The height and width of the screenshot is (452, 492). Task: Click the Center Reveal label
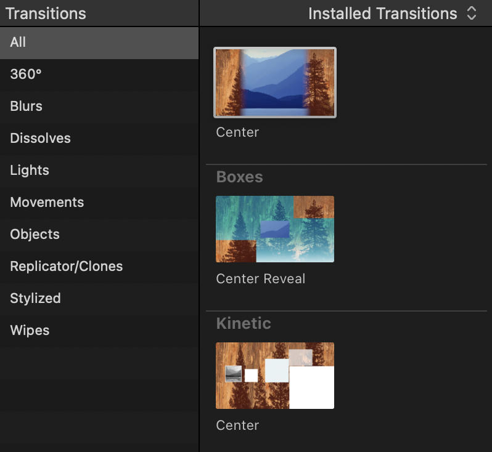coord(260,279)
